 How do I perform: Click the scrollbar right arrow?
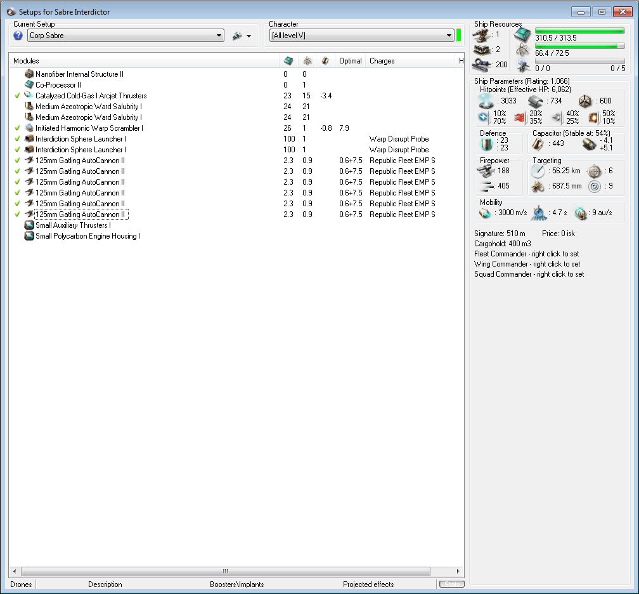(458, 571)
